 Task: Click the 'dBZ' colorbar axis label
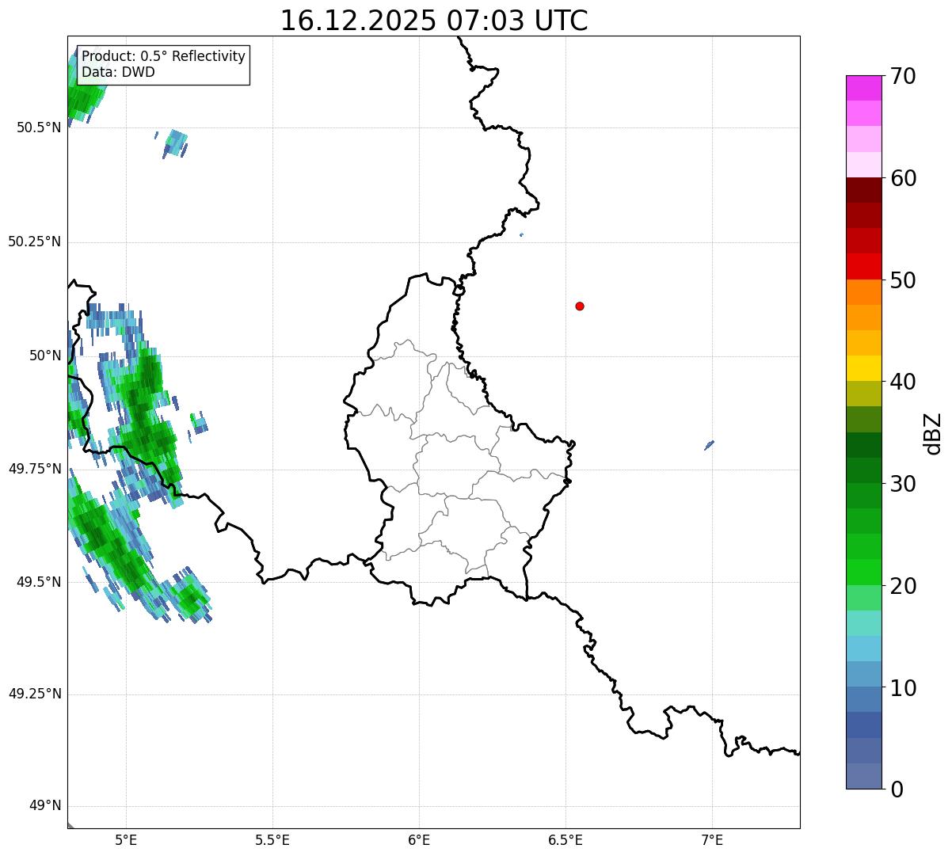coord(933,433)
